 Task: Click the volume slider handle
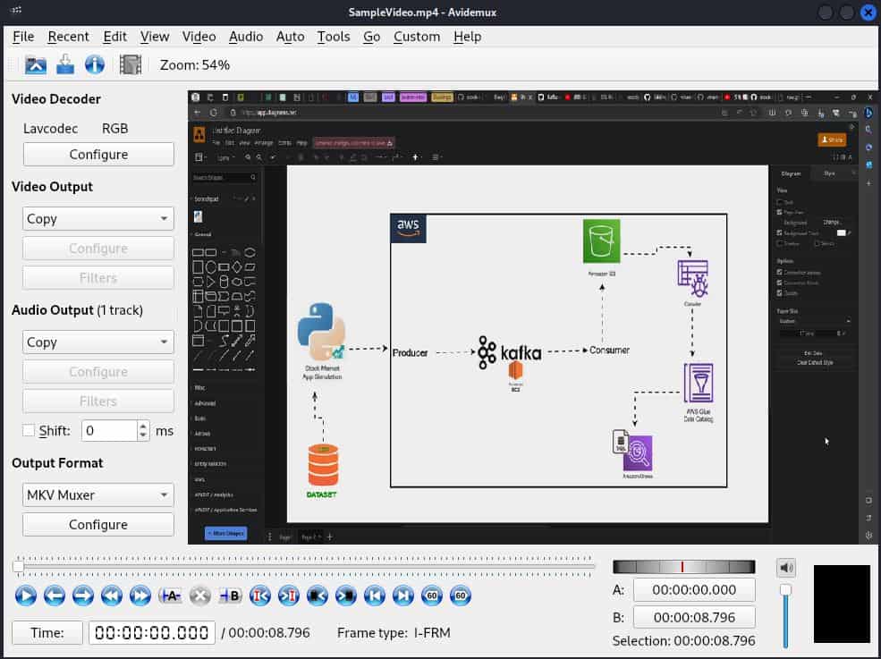(x=785, y=590)
